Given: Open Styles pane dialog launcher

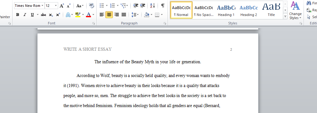Looking at the screenshot, I should 301,23.
